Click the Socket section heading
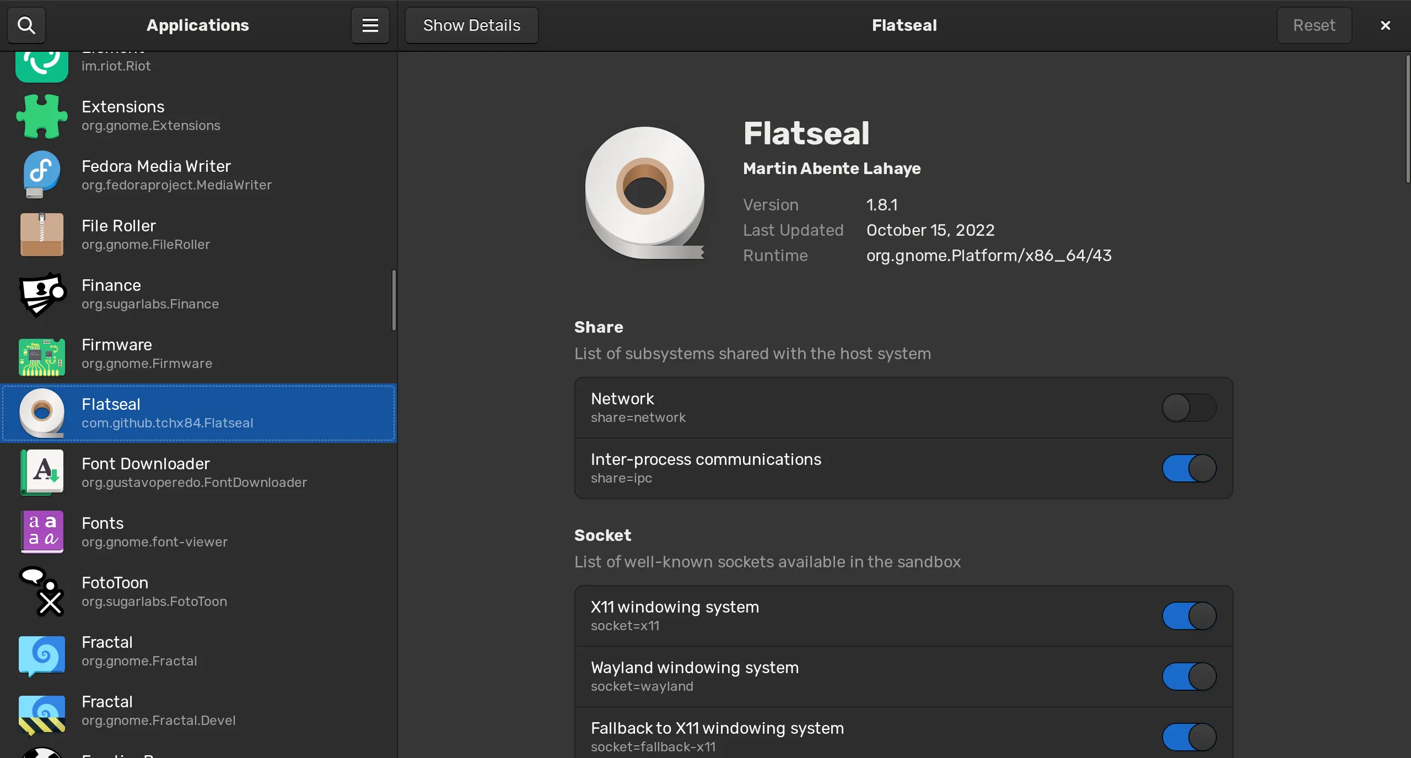Screen dimensions: 1411x758 [x=602, y=535]
